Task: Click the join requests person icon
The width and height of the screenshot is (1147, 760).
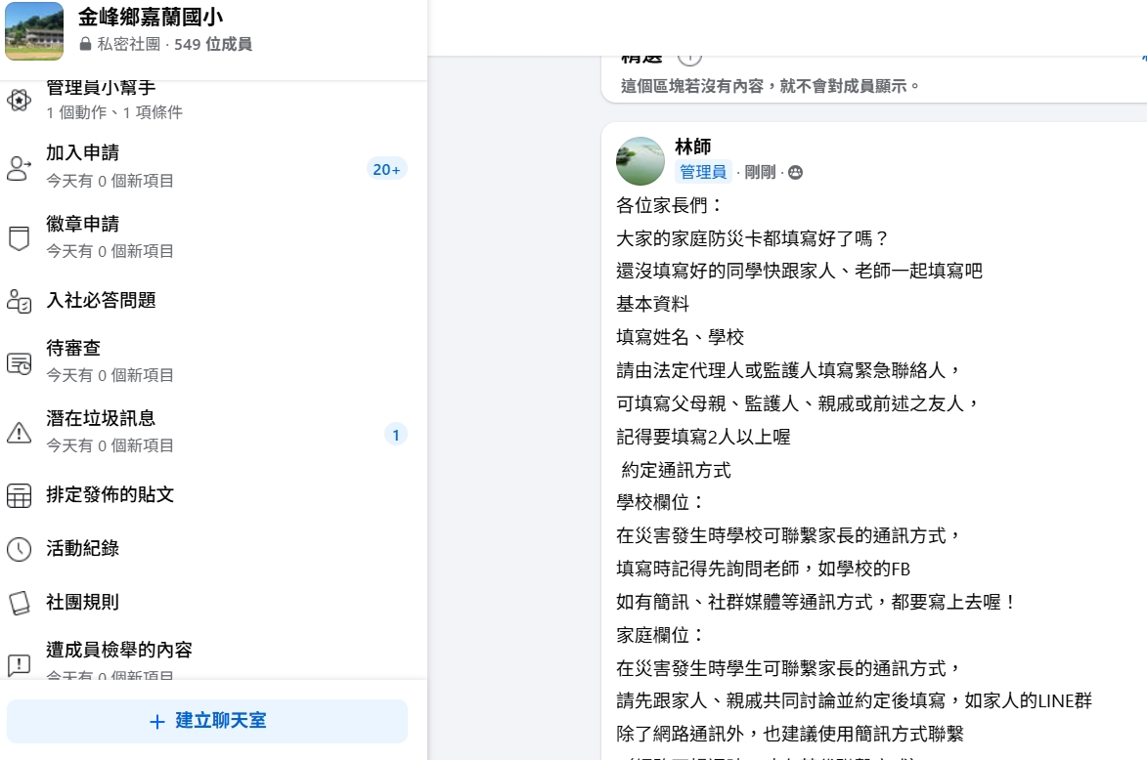Action: (20, 168)
